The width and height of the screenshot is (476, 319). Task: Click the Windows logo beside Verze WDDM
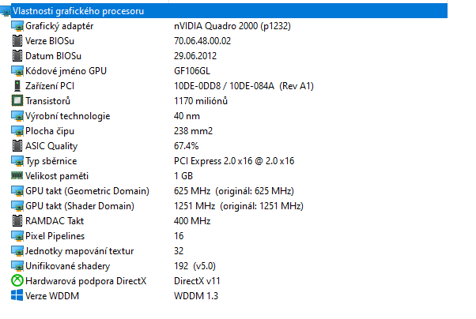click(x=17, y=296)
